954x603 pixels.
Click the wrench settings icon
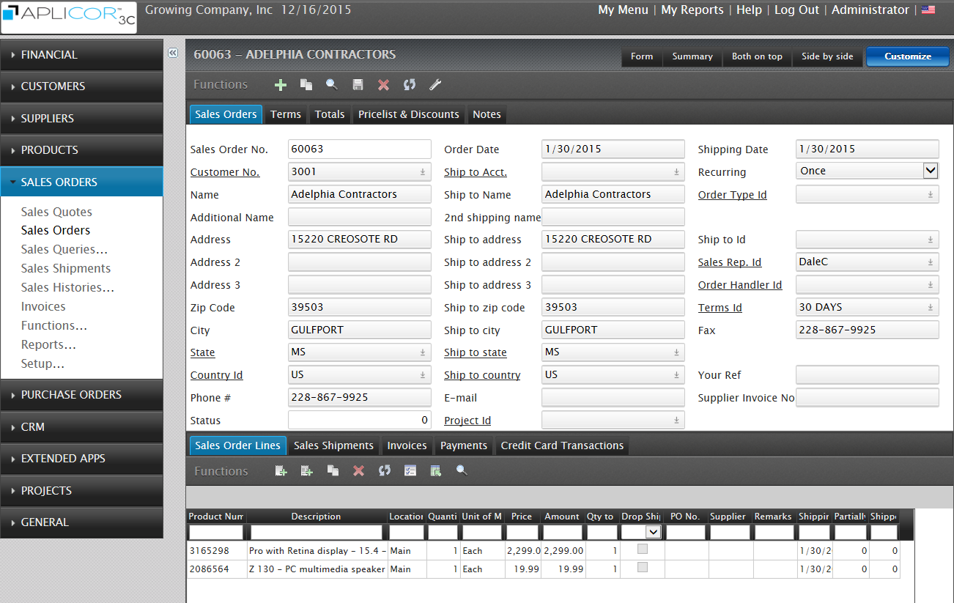[435, 85]
